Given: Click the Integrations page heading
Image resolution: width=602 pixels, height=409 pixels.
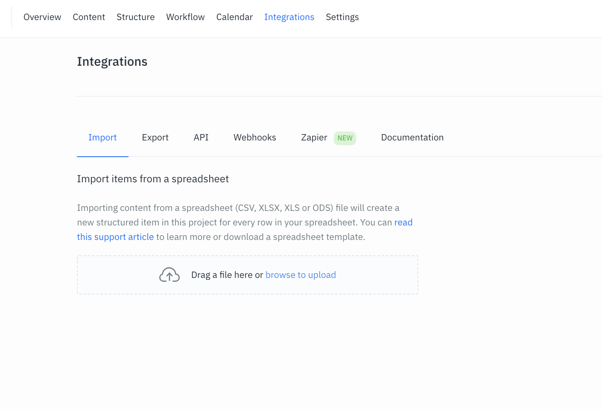Looking at the screenshot, I should [x=112, y=61].
